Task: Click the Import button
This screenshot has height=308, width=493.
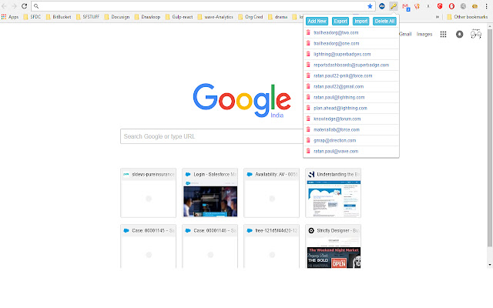Action: [x=361, y=21]
